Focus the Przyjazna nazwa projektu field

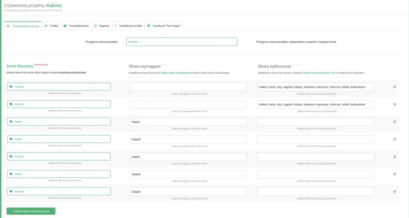pyautogui.click(x=182, y=41)
